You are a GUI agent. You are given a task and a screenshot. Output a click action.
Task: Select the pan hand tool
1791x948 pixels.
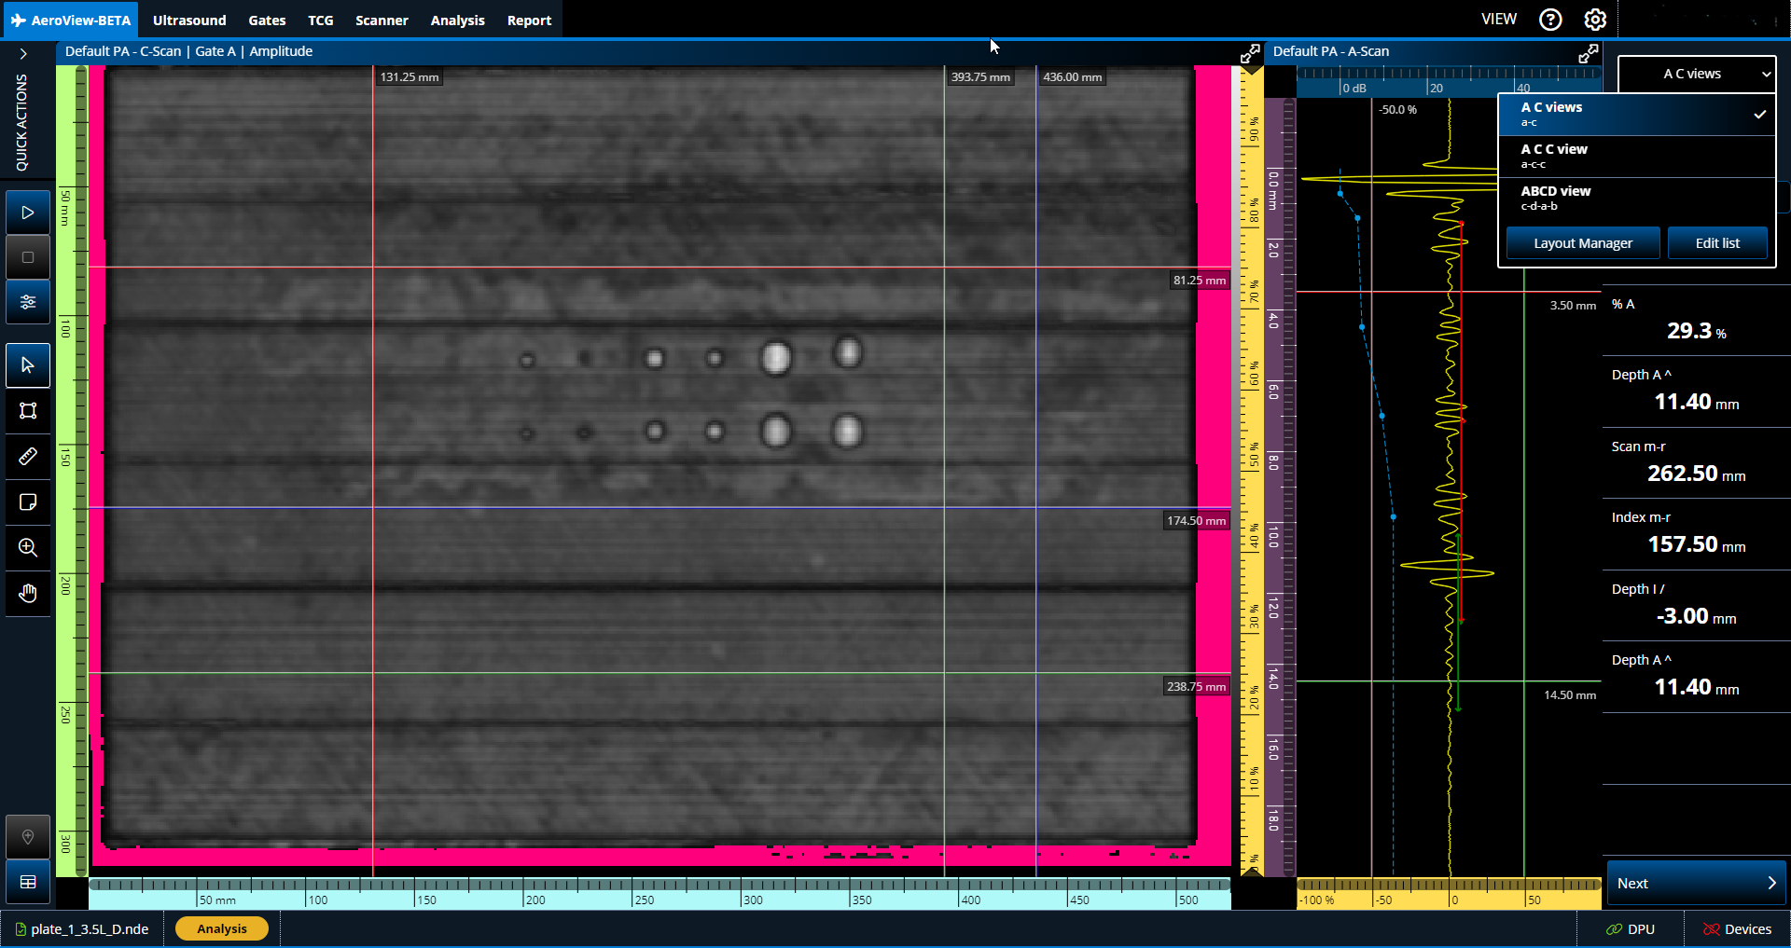tap(28, 594)
